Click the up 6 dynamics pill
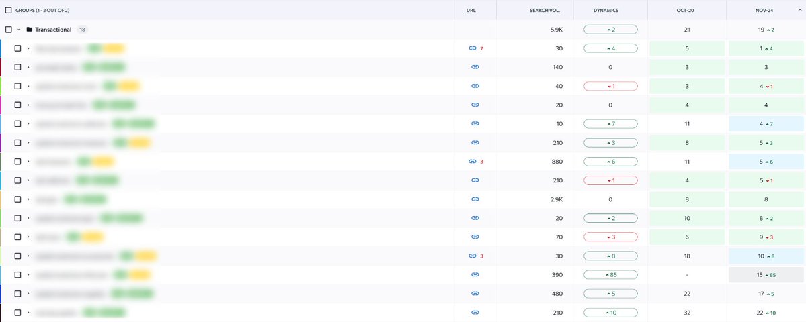806x322 pixels. coord(610,162)
